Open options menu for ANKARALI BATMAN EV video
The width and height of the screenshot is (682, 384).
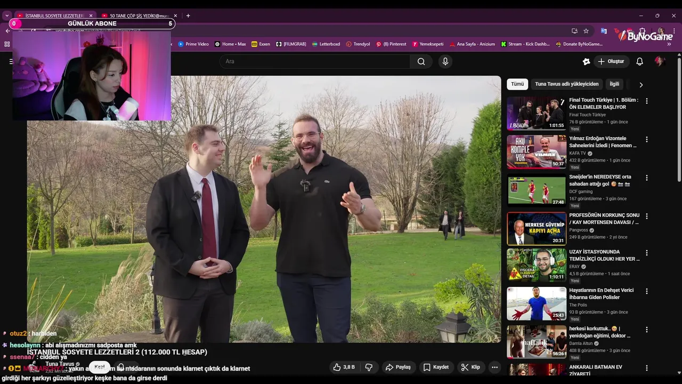647,368
